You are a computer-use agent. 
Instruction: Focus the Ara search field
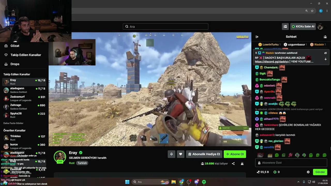point(165,27)
